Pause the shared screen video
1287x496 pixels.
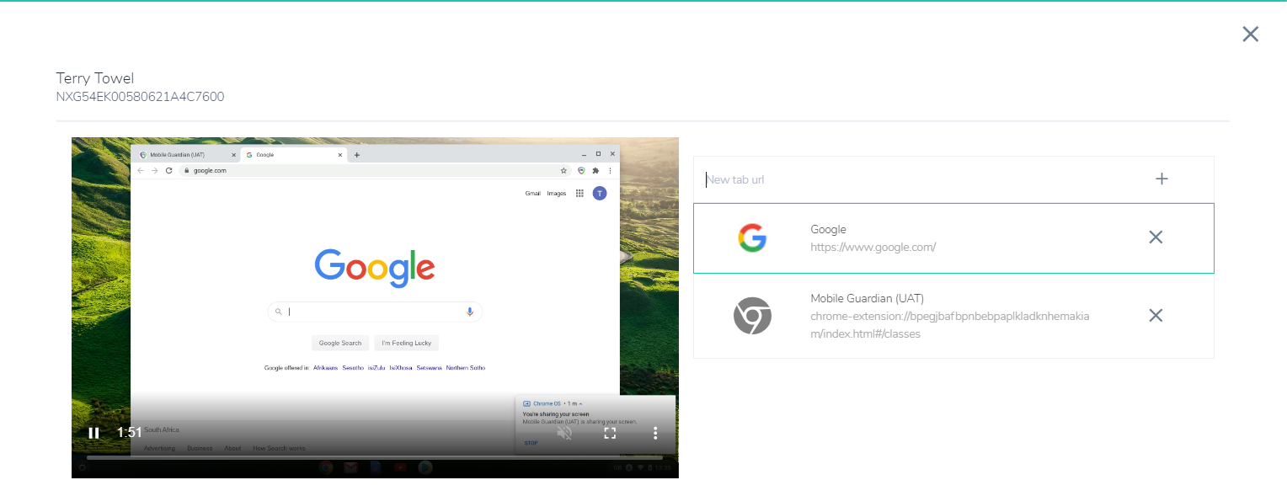[x=93, y=433]
